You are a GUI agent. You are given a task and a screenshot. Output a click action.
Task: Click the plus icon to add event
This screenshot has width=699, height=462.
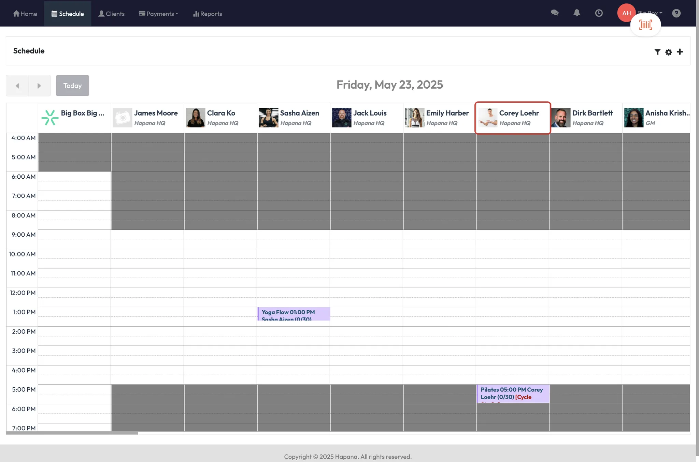[x=680, y=52]
